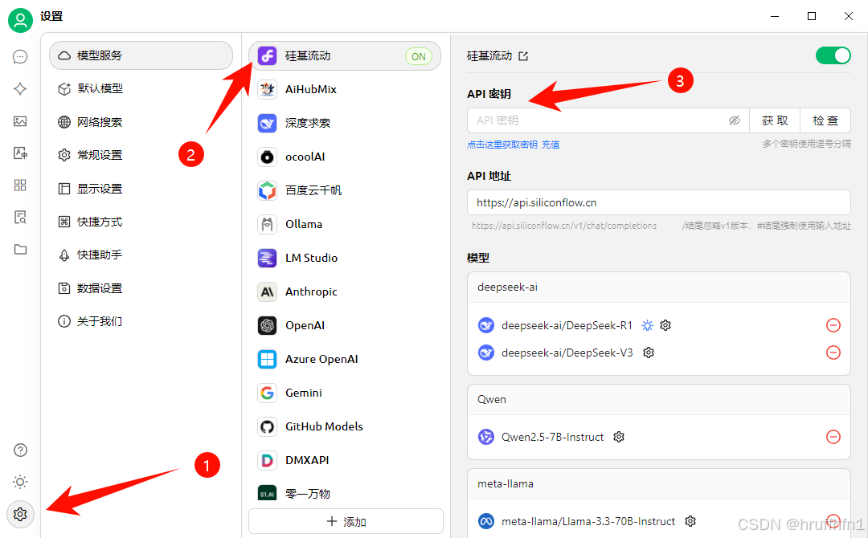Open the user avatar profile icon
868x538 pixels.
tap(20, 20)
